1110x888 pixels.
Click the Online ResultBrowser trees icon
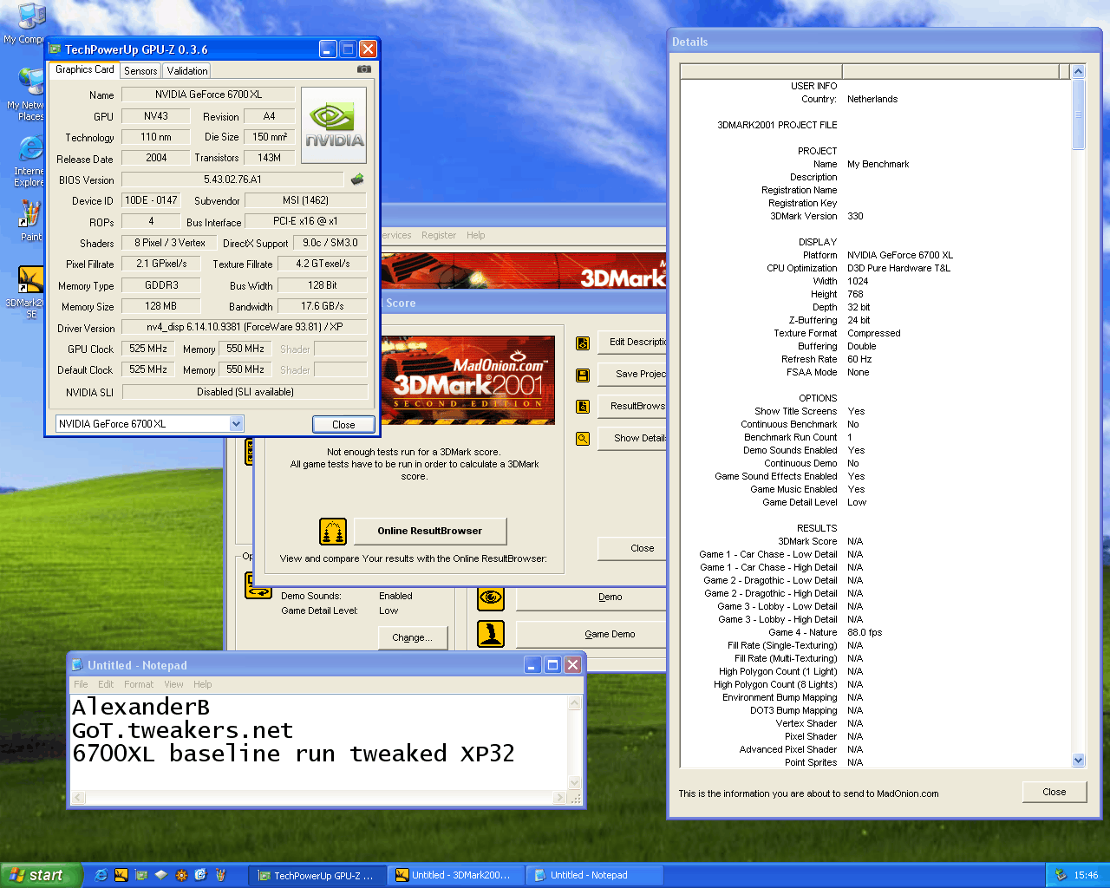(333, 531)
